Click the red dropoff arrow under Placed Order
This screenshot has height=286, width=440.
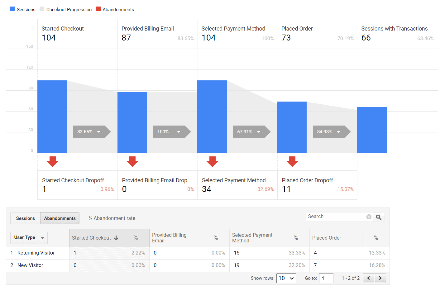tap(292, 162)
